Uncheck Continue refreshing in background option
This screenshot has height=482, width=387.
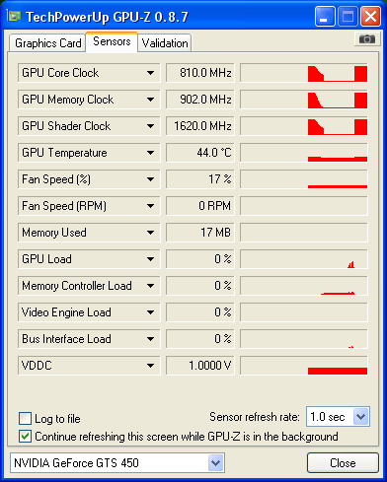coord(26,437)
